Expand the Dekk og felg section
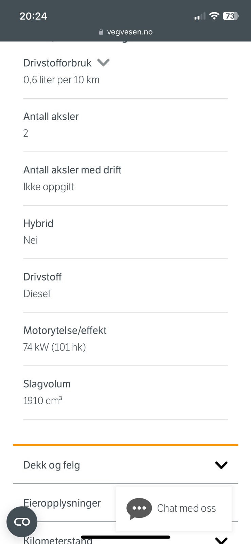 click(125, 465)
